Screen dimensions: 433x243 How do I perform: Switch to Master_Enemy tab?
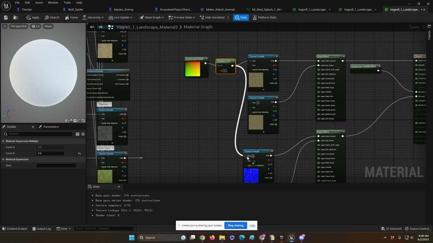121,9
